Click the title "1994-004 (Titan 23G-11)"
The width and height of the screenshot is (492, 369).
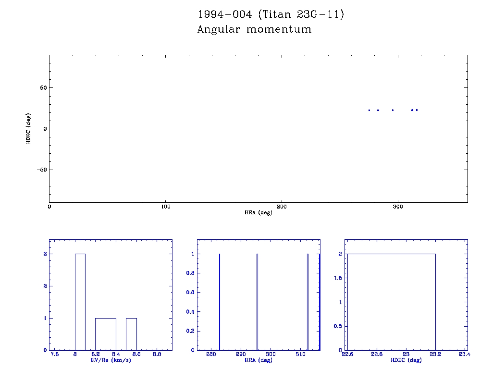271,14
